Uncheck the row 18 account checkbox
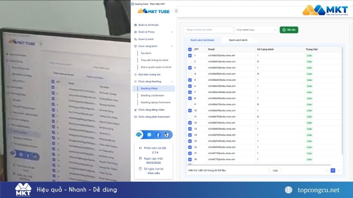Screen dimensions: 353x198 (190, 159)
